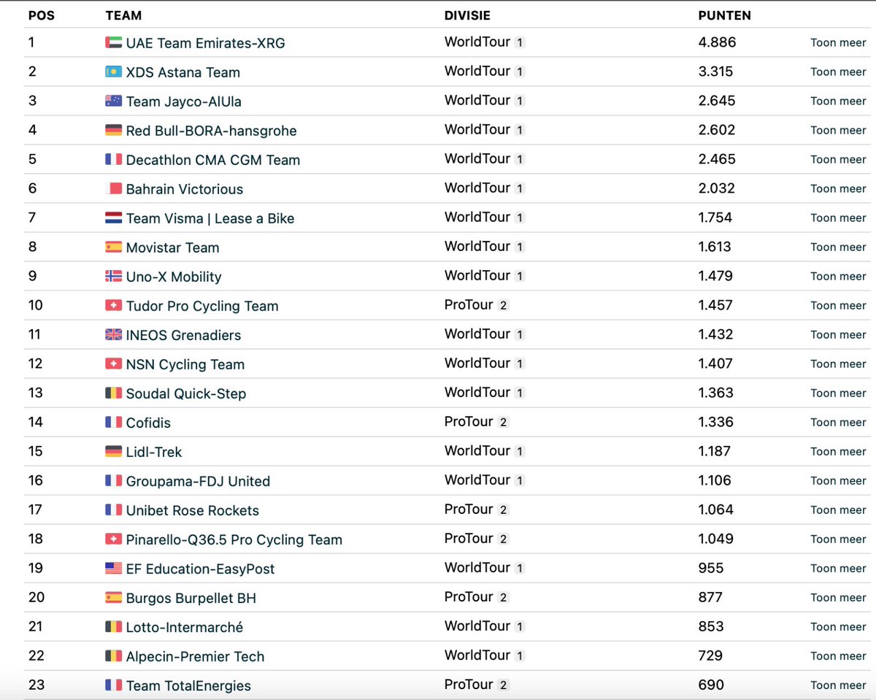Expand Toon meer for UAE Team Emirates-XRG
The width and height of the screenshot is (876, 700).
tap(838, 43)
